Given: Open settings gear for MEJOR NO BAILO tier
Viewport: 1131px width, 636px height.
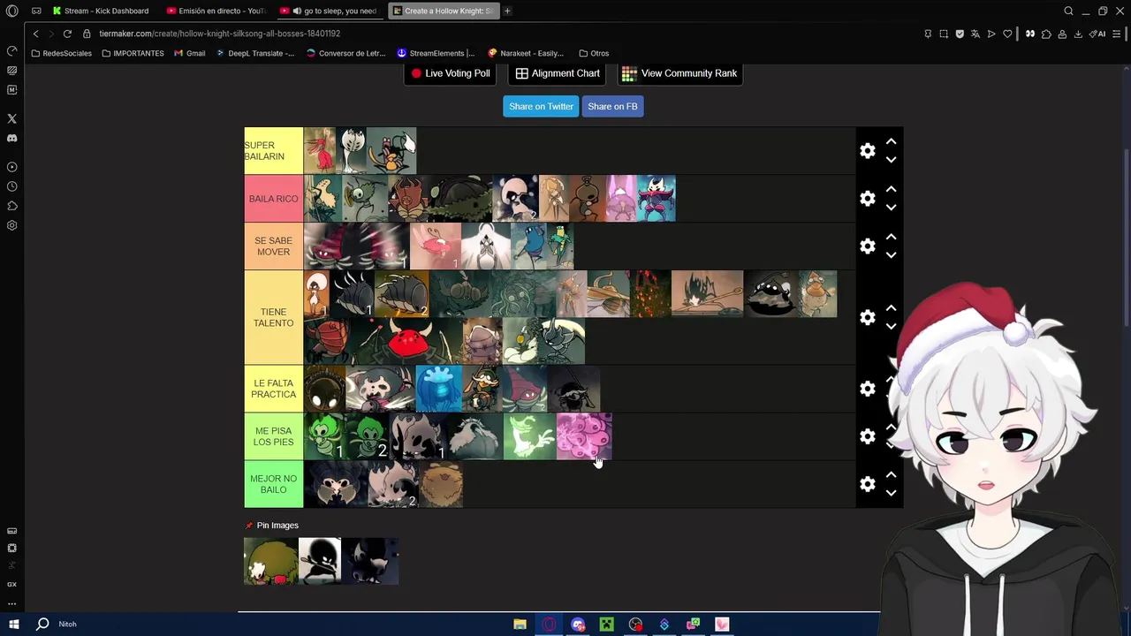Looking at the screenshot, I should pyautogui.click(x=868, y=484).
